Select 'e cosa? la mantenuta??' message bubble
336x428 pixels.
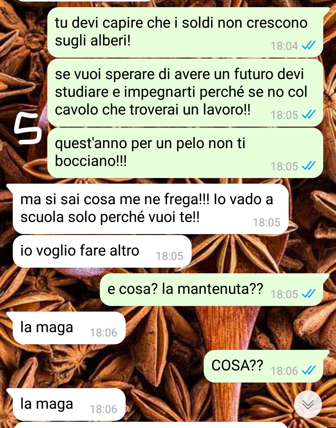click(x=215, y=289)
